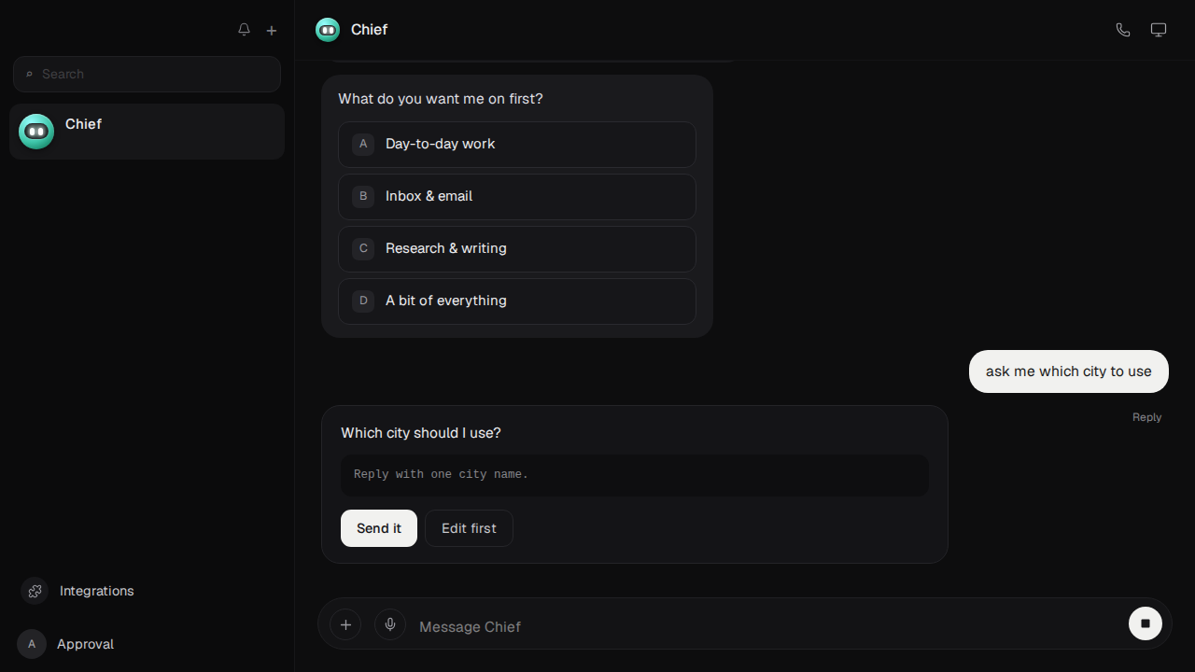Choose option B Inbox & email
Image resolution: width=1195 pixels, height=672 pixels.
[517, 197]
